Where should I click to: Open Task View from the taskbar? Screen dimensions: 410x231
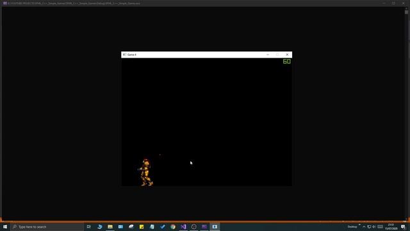[x=89, y=227]
